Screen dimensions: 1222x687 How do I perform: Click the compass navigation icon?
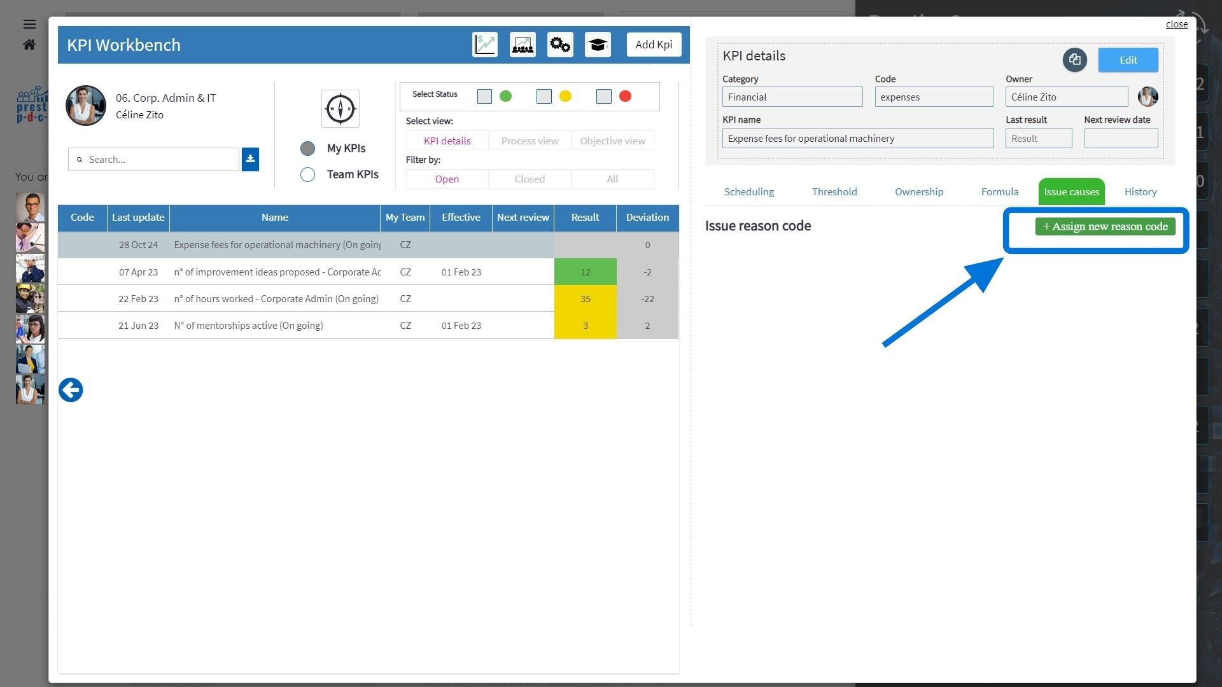pyautogui.click(x=341, y=109)
